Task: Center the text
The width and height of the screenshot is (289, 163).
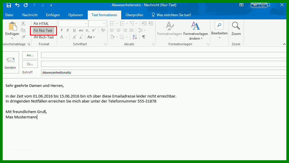Action: pos(119,30)
